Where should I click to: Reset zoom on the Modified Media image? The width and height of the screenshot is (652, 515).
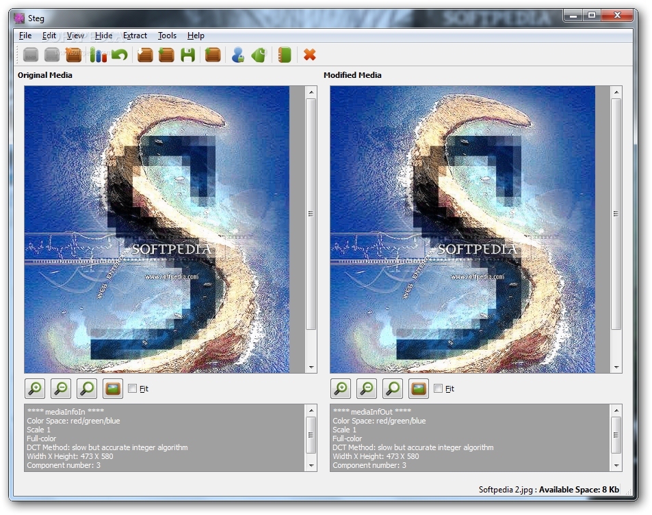[x=393, y=389]
